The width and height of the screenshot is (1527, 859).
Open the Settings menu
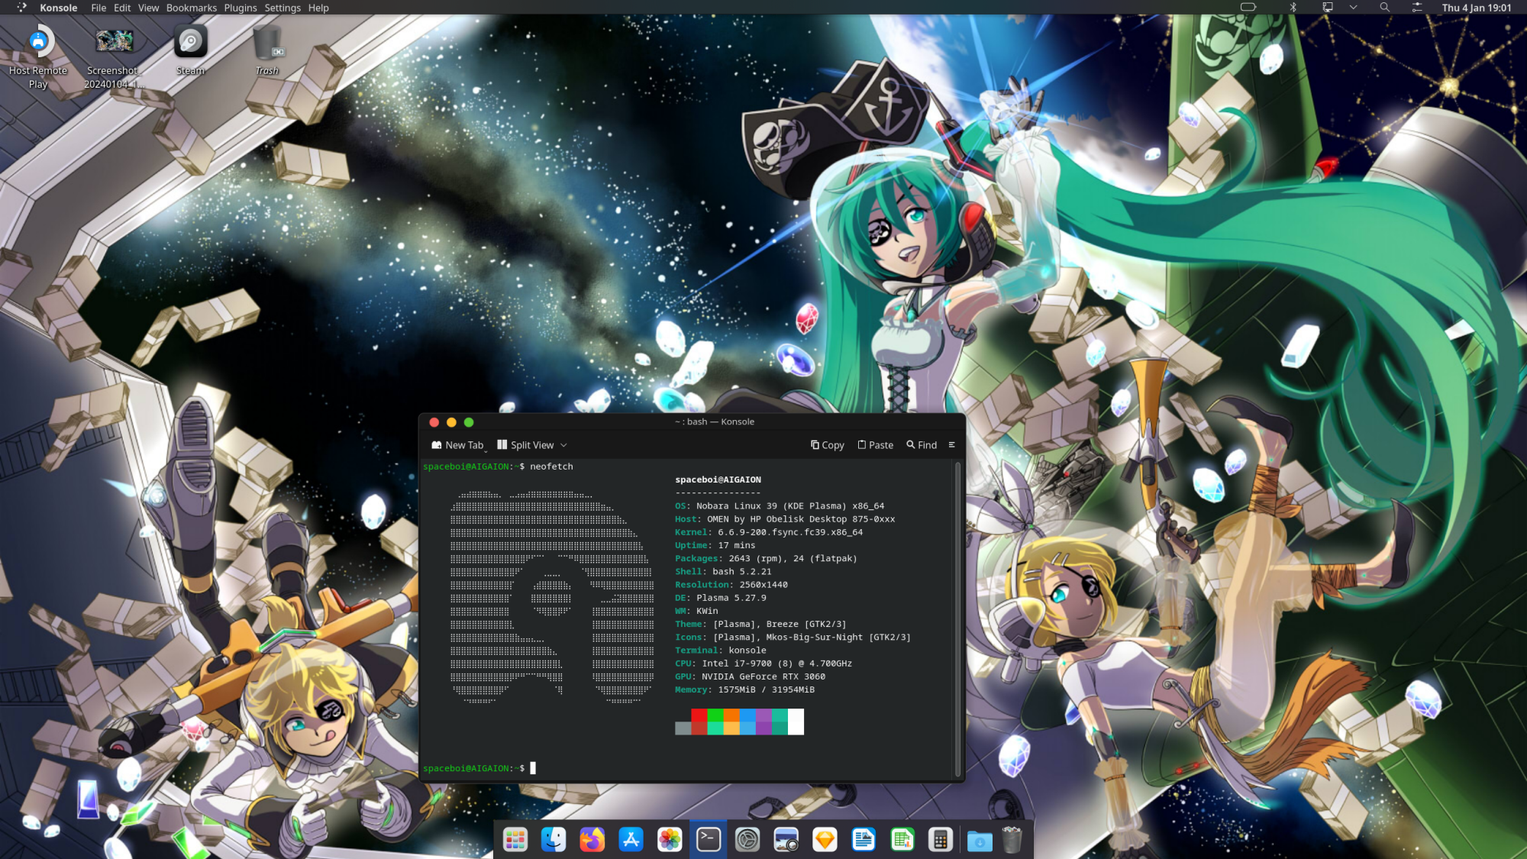(282, 8)
